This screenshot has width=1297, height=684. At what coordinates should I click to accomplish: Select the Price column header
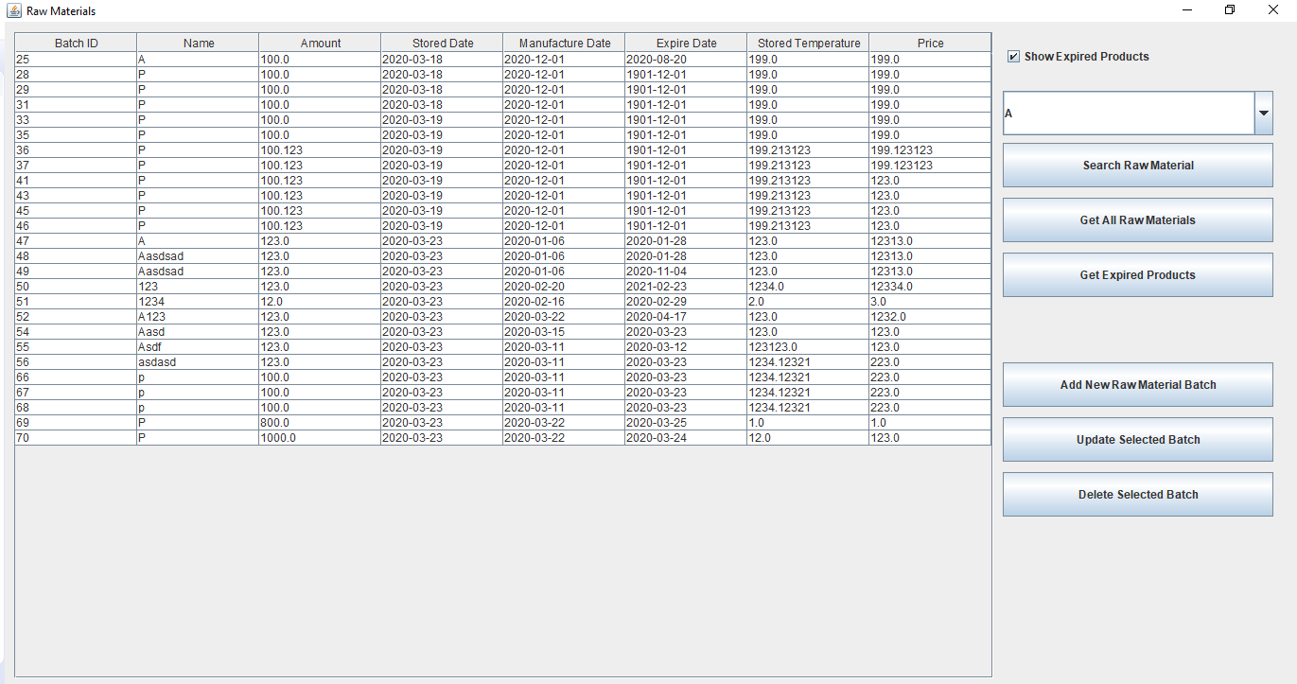click(x=930, y=43)
